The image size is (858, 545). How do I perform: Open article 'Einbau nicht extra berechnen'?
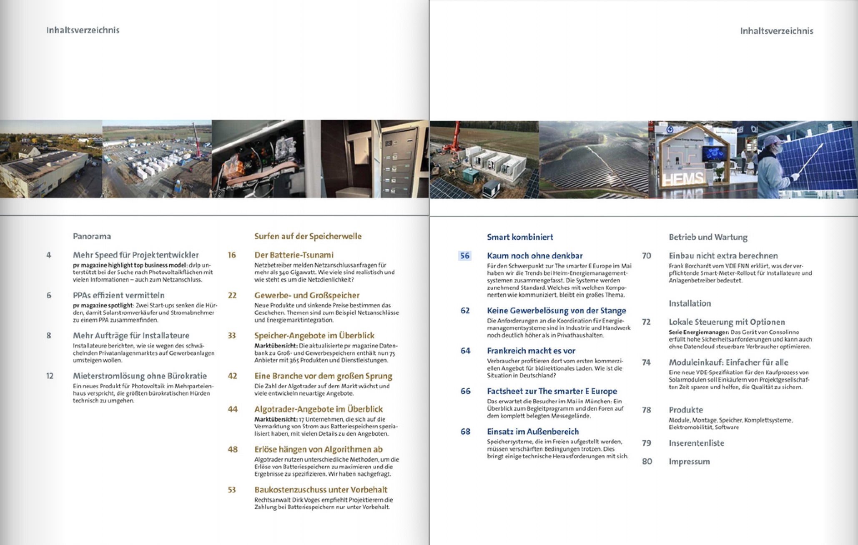(x=723, y=256)
